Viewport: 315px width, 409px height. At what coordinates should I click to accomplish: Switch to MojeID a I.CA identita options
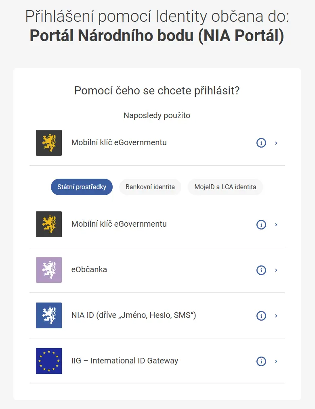pos(225,187)
